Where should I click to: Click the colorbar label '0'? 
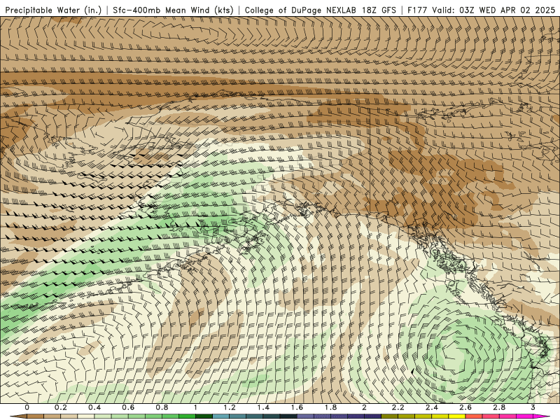click(x=27, y=408)
